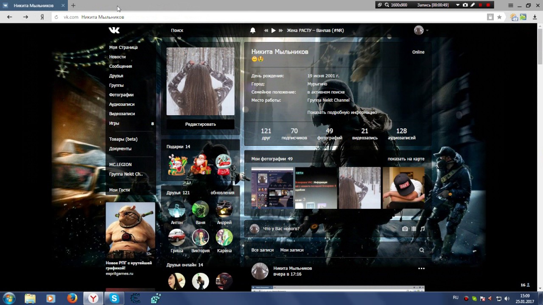Screen dimensions: 543x305
Task: Open friend Андрей's avatar
Action: [224, 209]
